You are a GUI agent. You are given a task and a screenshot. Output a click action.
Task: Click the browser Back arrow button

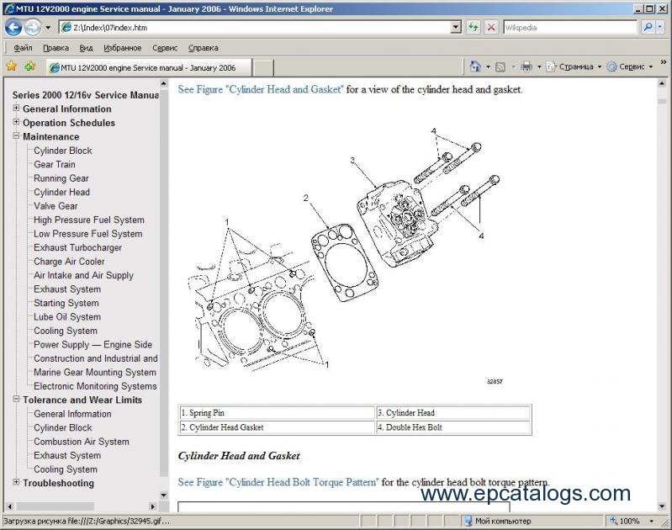13,27
